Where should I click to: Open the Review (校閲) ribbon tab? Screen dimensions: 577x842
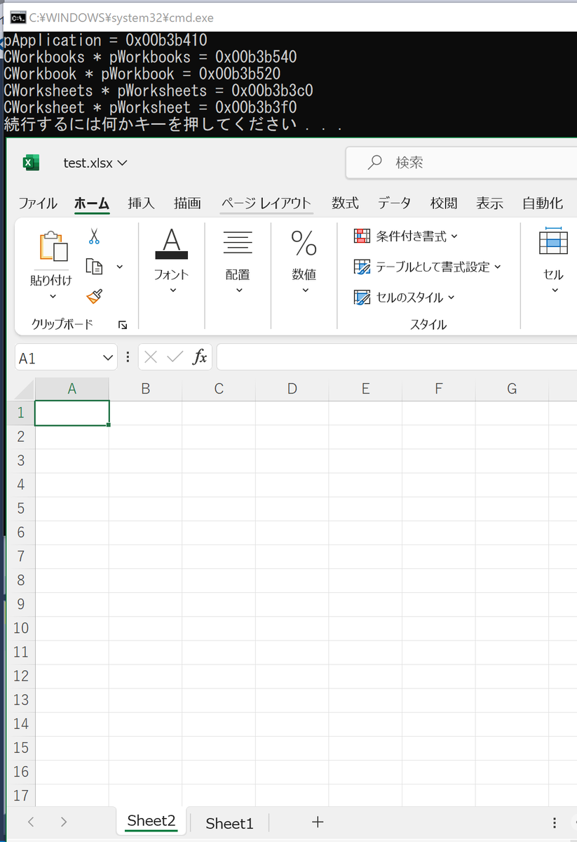tap(444, 203)
